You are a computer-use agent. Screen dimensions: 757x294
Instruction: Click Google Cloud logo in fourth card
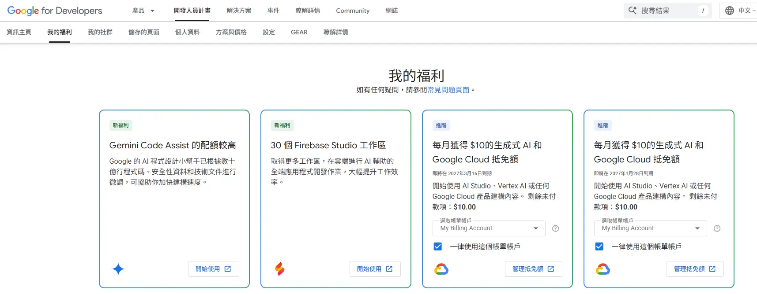[603, 269]
